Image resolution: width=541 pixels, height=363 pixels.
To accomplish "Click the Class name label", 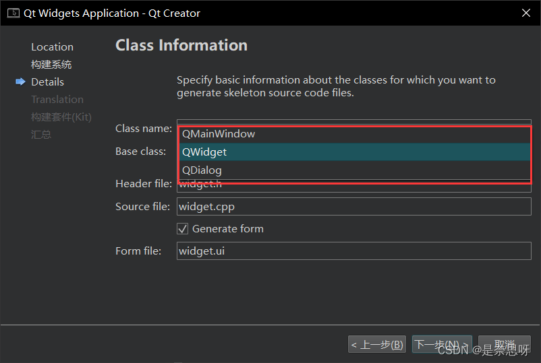I will pos(144,129).
